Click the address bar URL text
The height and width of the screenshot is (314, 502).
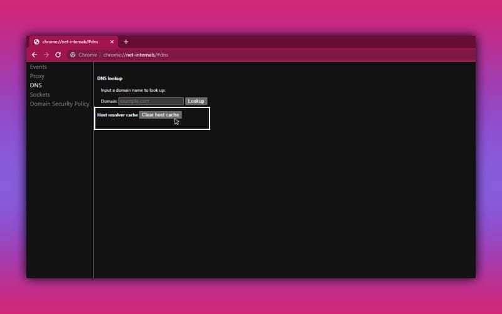click(136, 55)
